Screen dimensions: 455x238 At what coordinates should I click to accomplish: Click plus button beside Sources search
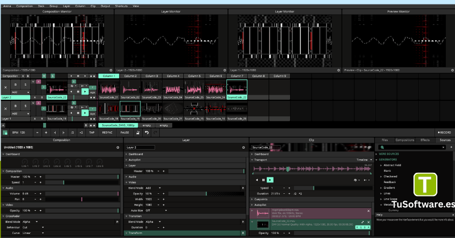[451, 147]
